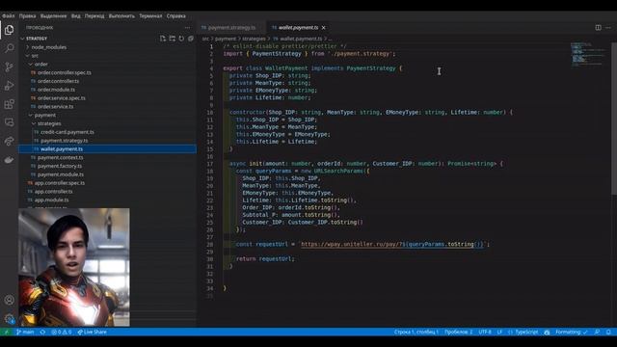The width and height of the screenshot is (617, 347).
Task: Click uniteller.ru URL link in code
Action: pyautogui.click(x=392, y=244)
